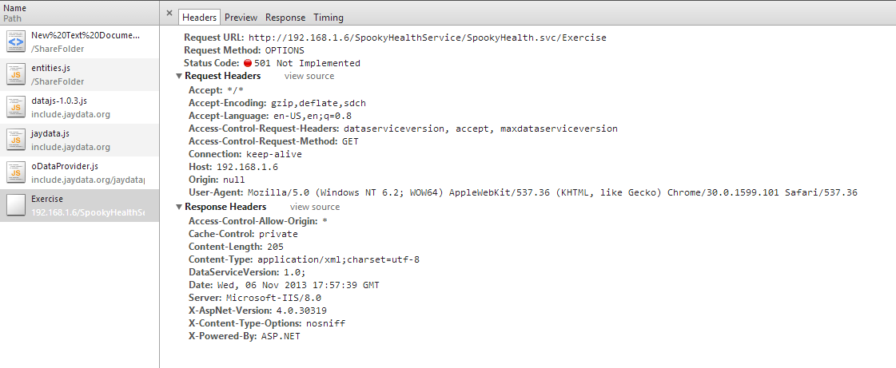View source of Request Headers
Viewport: 896px width, 368px height.
click(x=309, y=76)
